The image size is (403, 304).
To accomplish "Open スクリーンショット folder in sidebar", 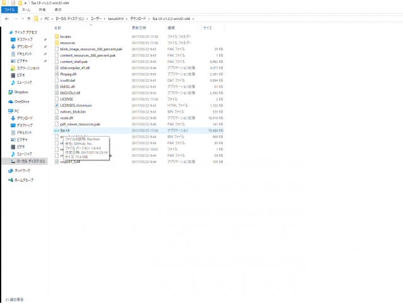I will [28, 69].
